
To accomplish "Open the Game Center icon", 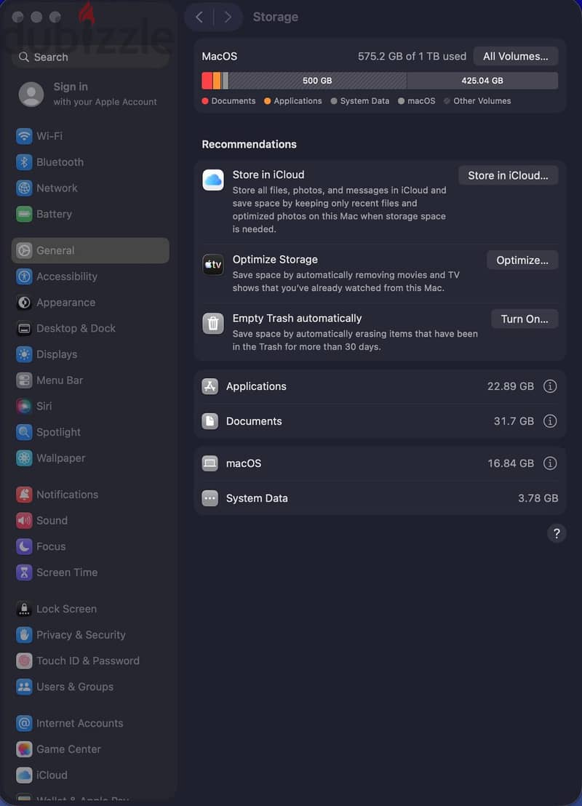I will pyautogui.click(x=24, y=749).
